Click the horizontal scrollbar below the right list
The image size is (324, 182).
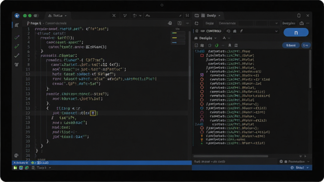coord(231,156)
